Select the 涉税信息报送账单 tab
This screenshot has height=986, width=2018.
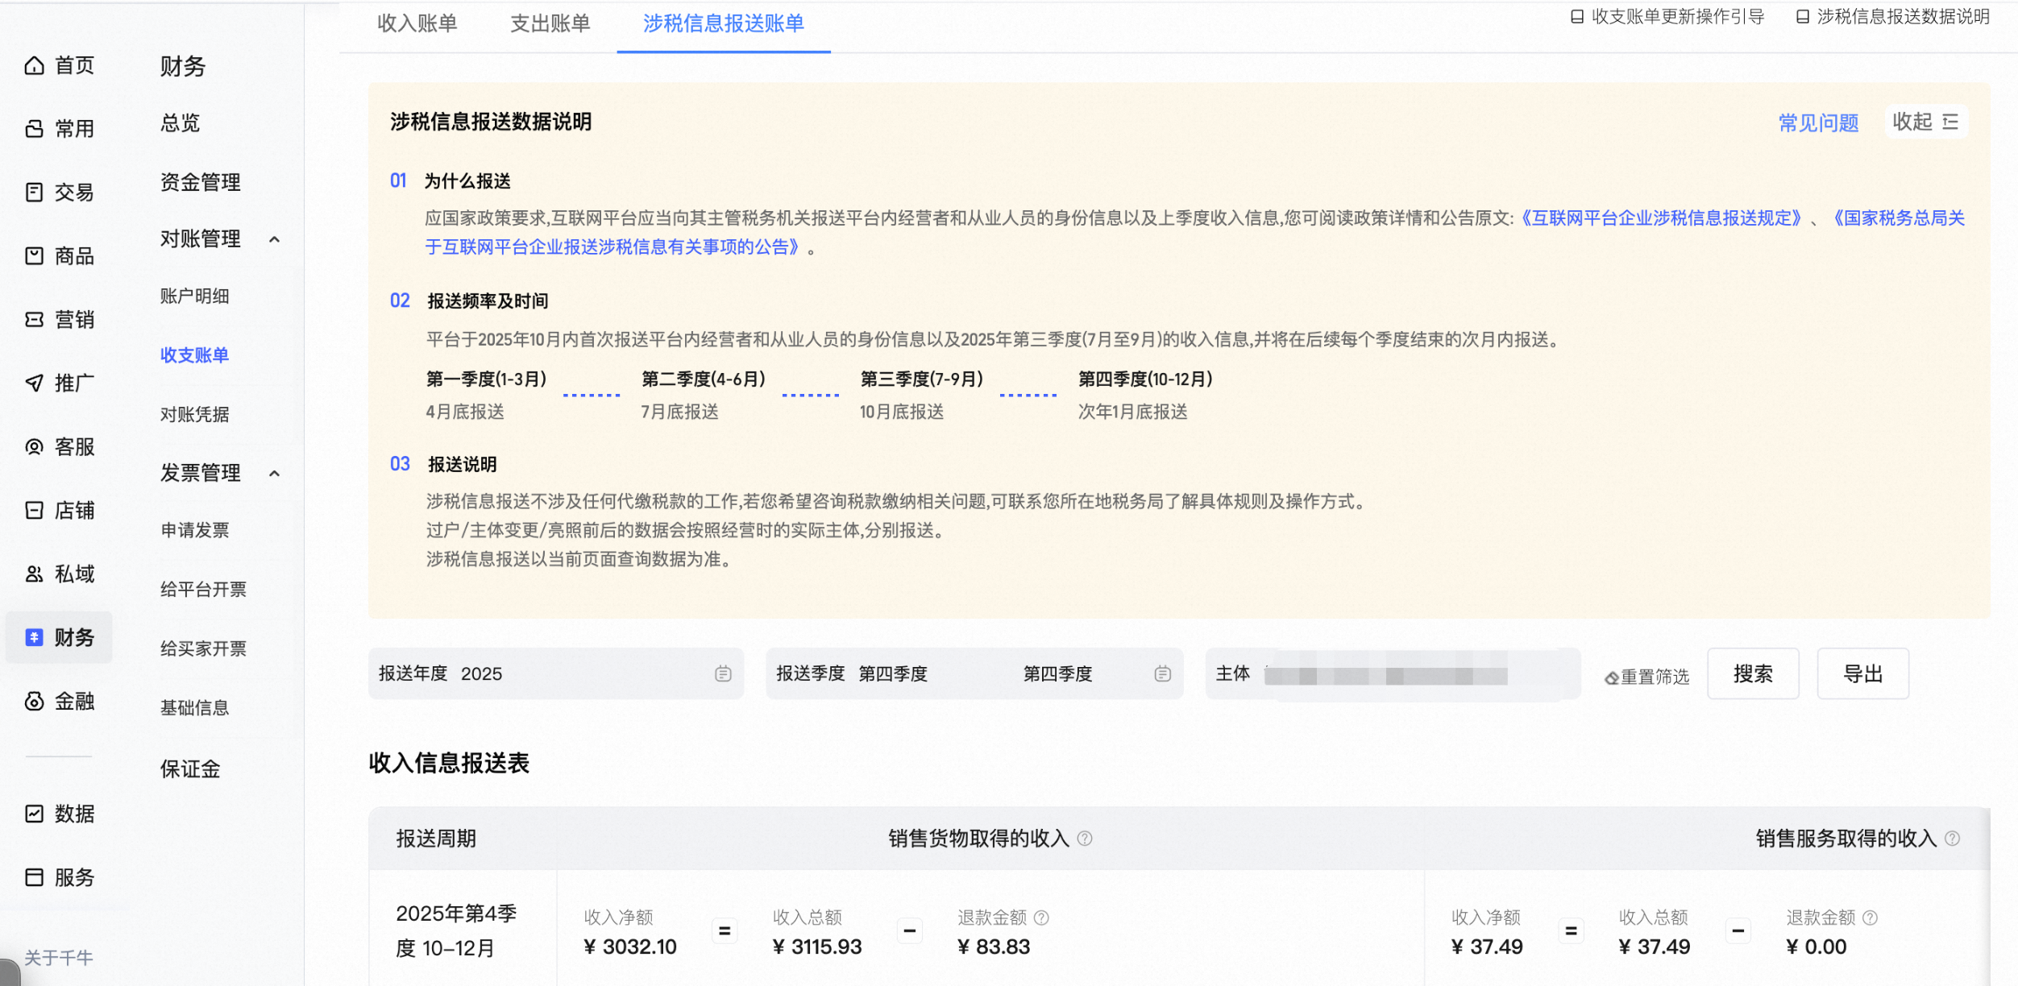[724, 23]
